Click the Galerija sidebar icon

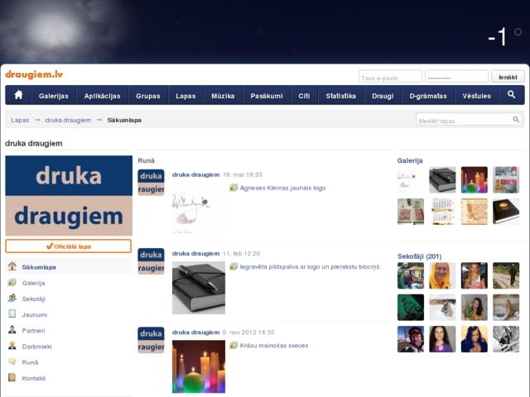(x=12, y=283)
